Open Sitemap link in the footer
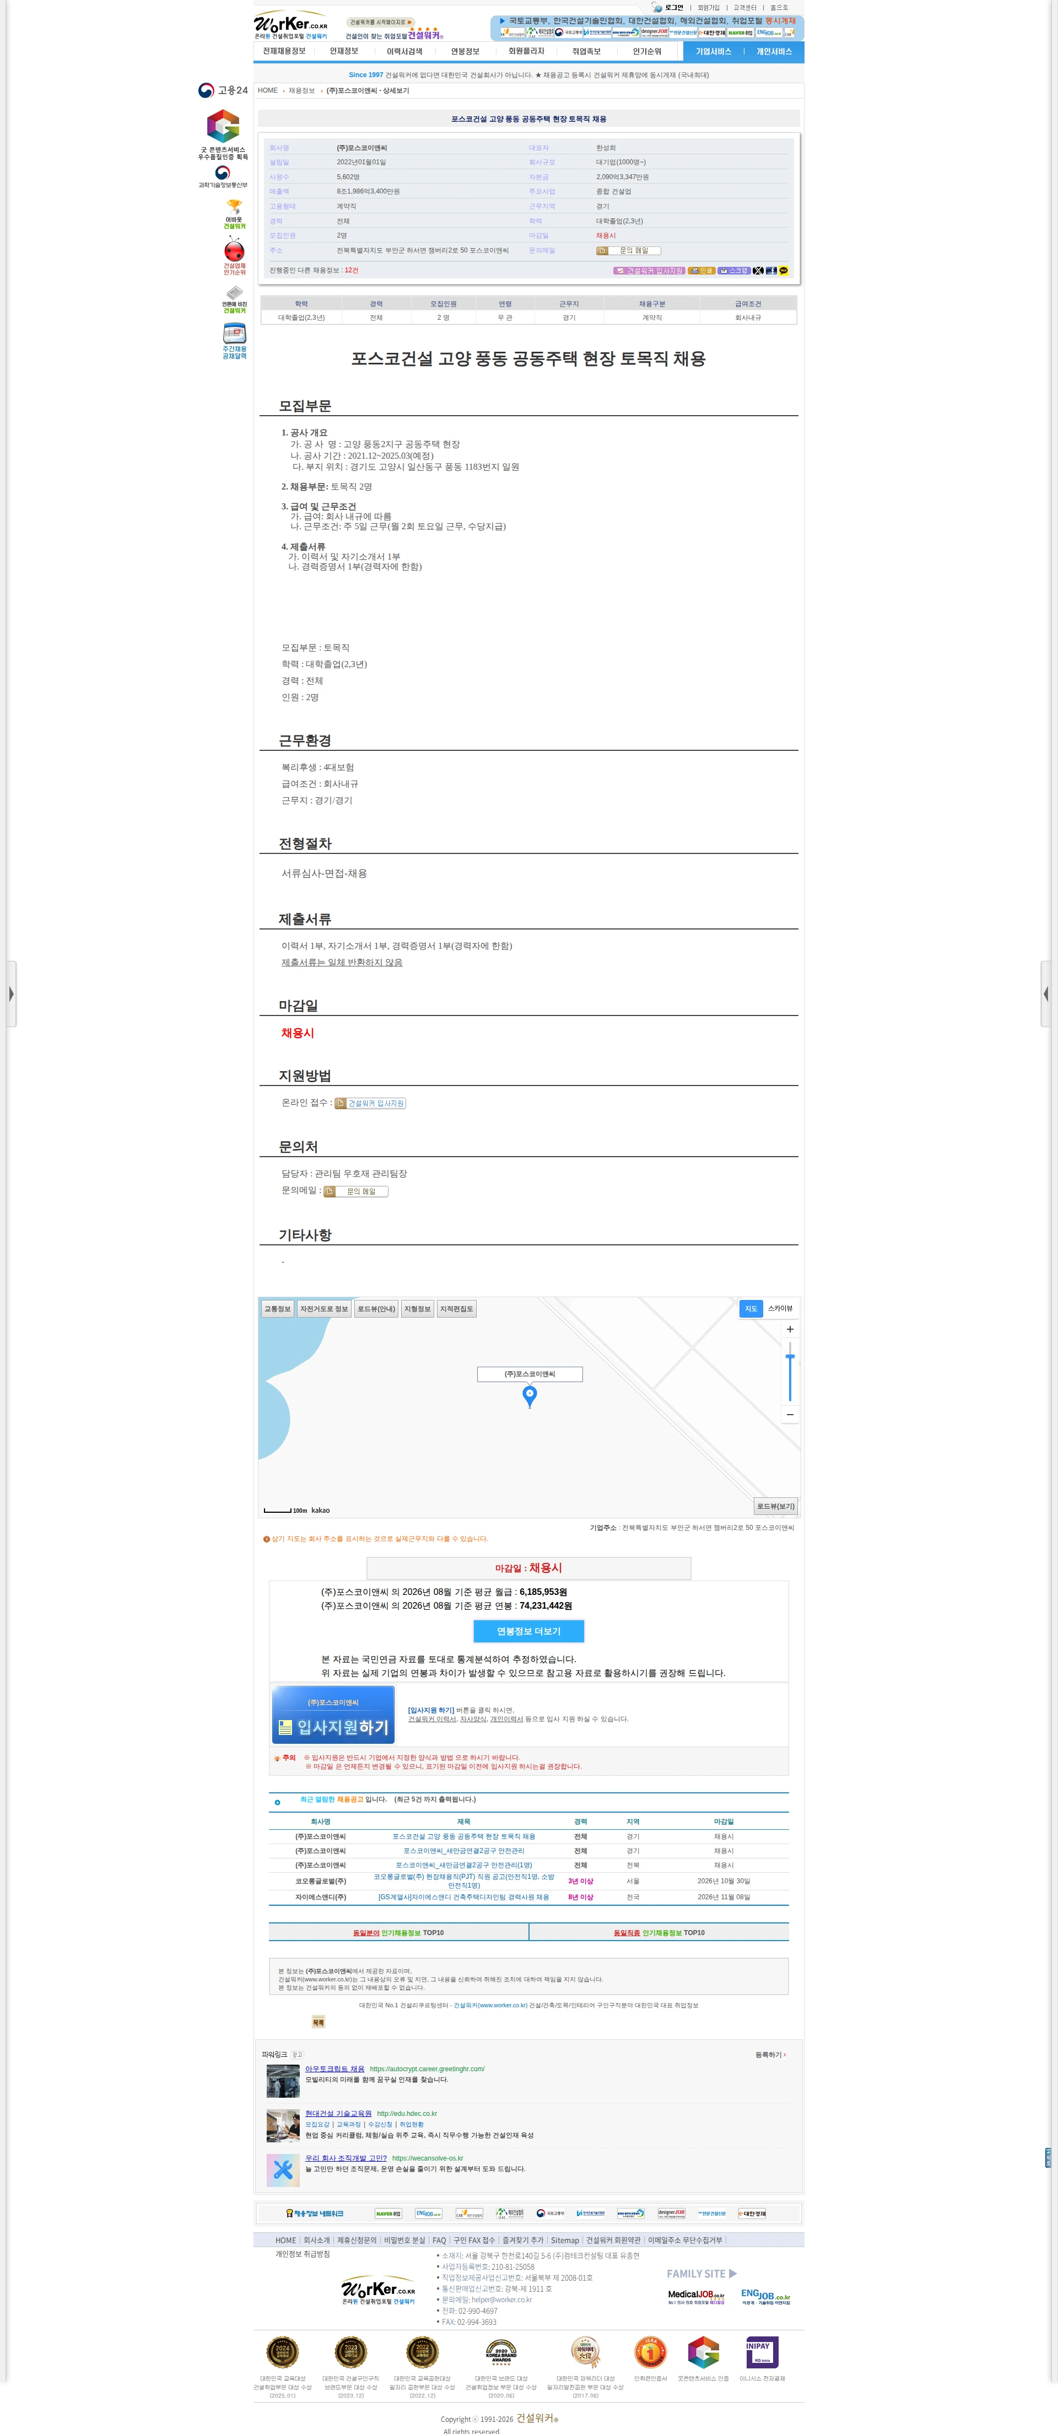1058x2434 pixels. coord(565,2240)
